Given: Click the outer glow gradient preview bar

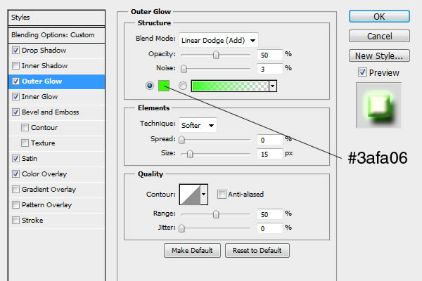Looking at the screenshot, I should [x=229, y=86].
